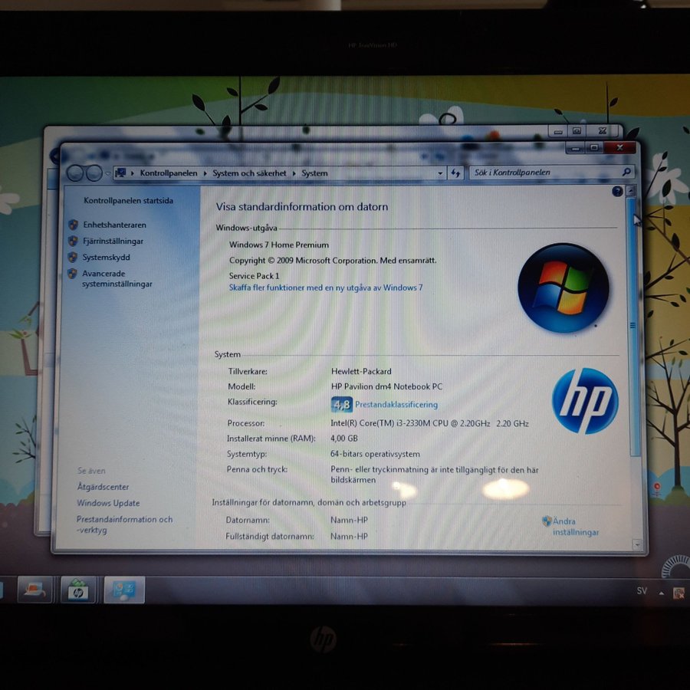Click 'Hewlett-Packard' manufacturer value

(361, 371)
